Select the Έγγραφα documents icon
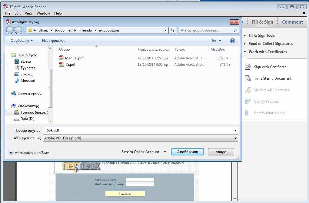 click(17, 68)
